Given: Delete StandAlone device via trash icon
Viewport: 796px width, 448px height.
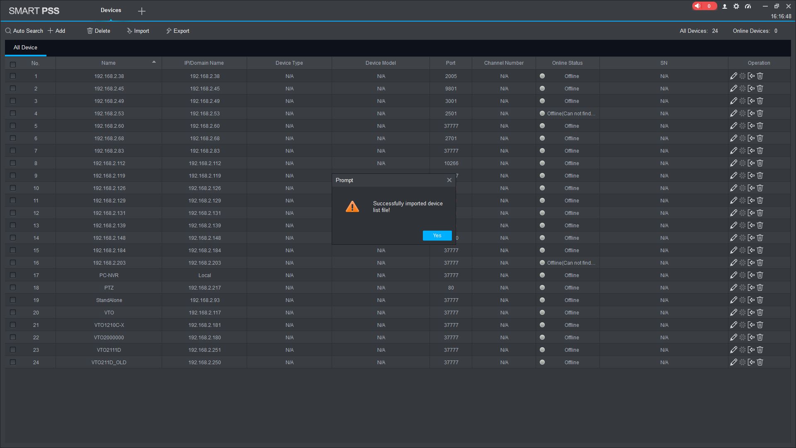Looking at the screenshot, I should (760, 300).
